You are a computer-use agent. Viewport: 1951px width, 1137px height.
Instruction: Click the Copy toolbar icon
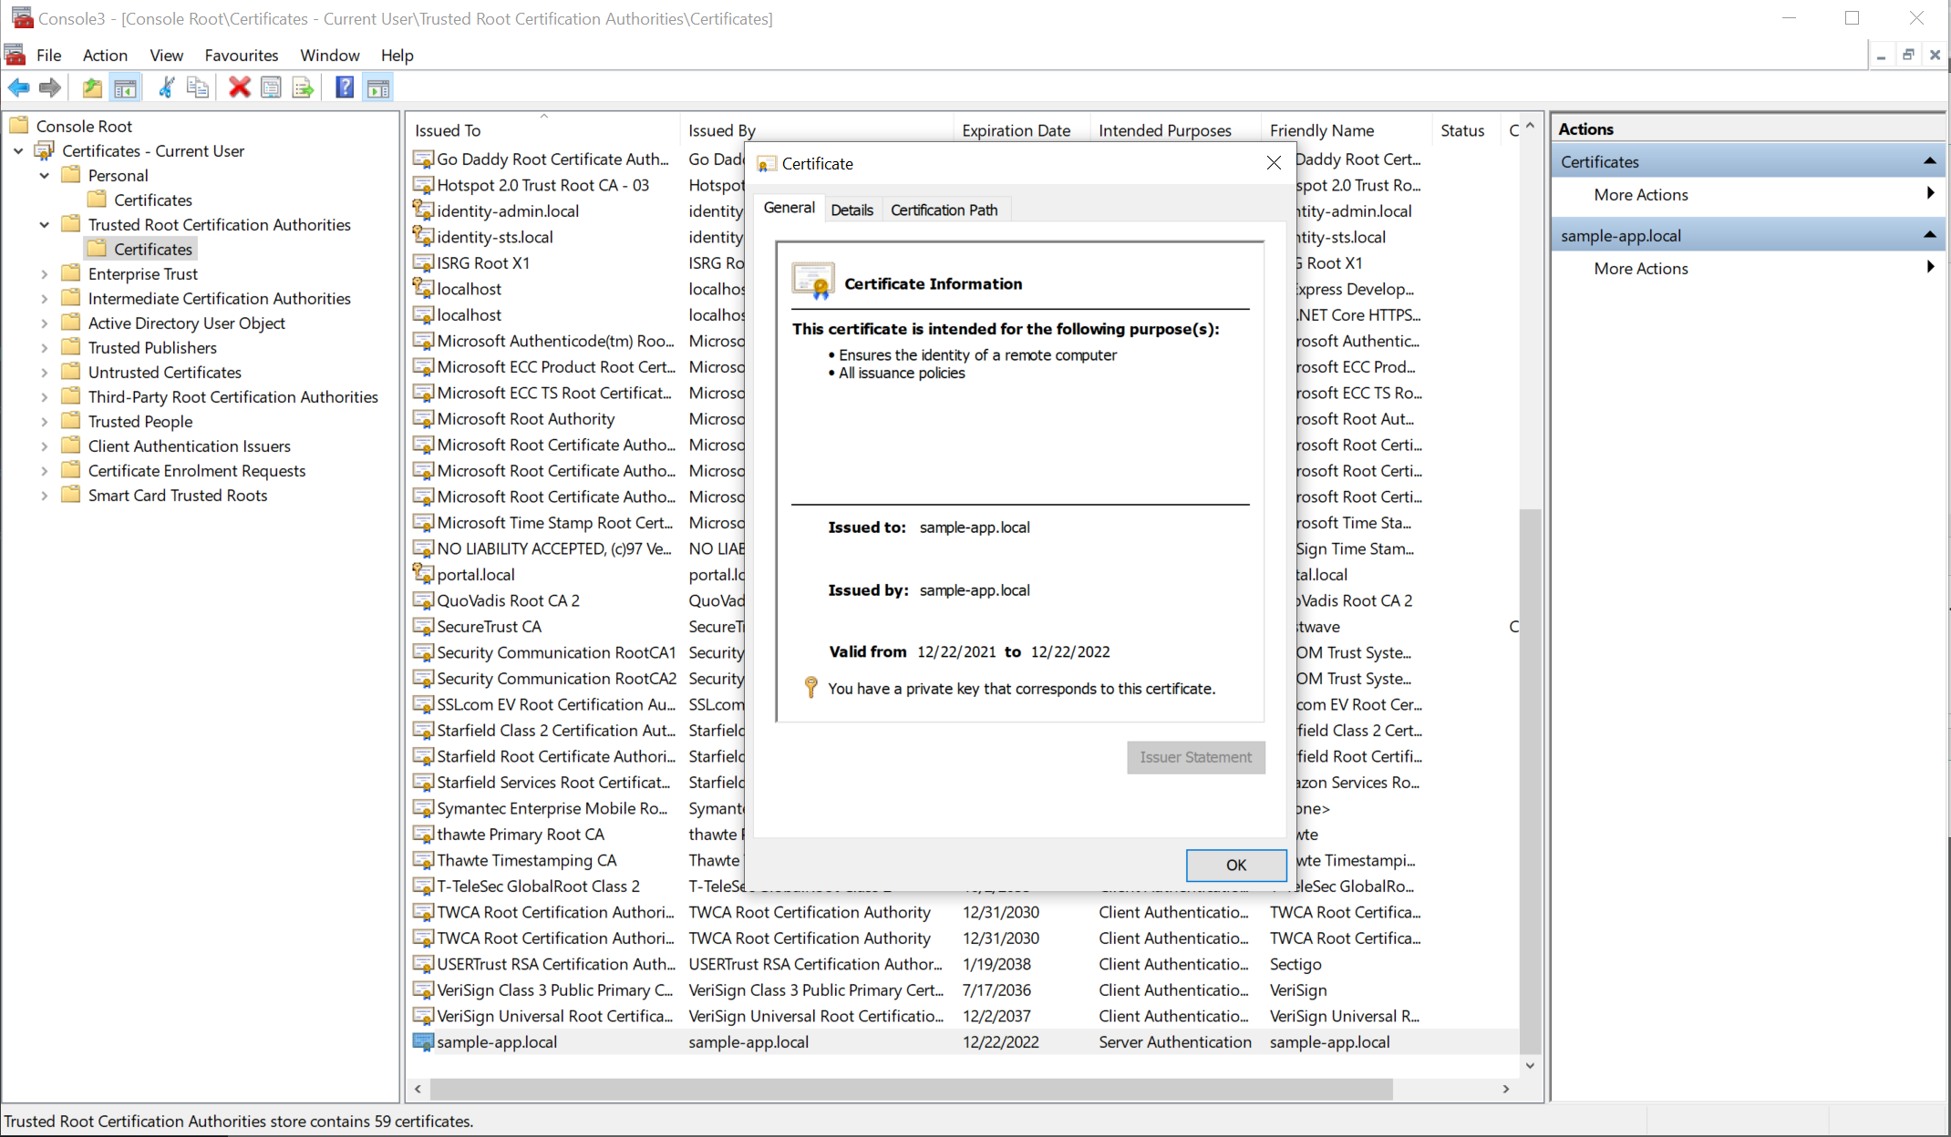point(197,87)
